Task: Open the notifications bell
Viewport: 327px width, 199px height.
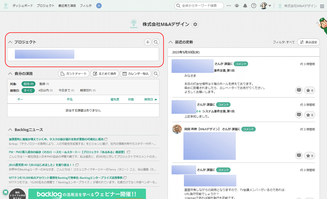Action: (245, 5)
